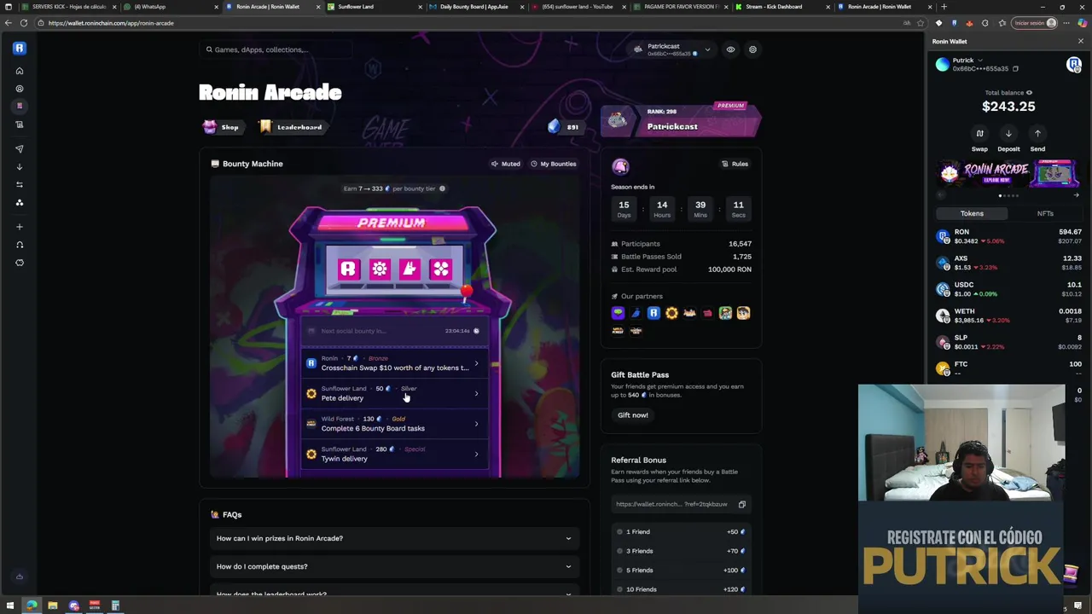The height and width of the screenshot is (614, 1092).
Task: Click the Ronin logo in the sidebar
Action: click(19, 48)
